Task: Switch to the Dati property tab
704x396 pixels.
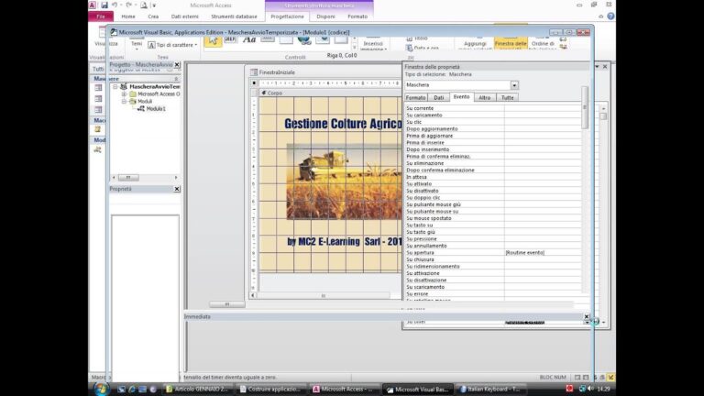Action: point(439,97)
